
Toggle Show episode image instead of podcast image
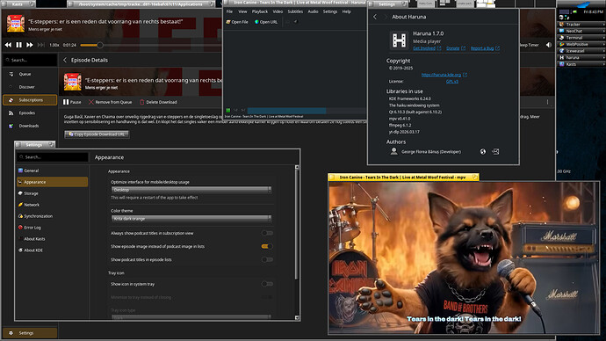[x=267, y=246]
